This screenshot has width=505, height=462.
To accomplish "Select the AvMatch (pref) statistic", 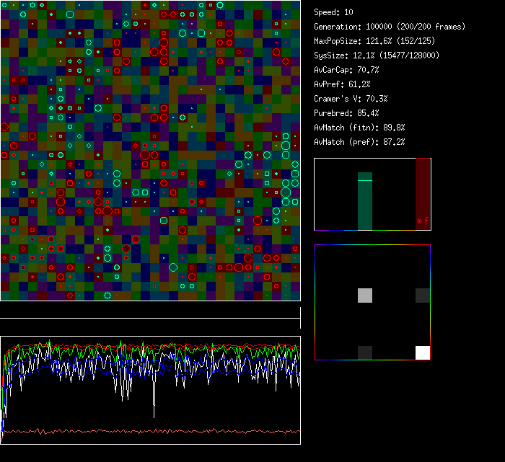I will (359, 142).
